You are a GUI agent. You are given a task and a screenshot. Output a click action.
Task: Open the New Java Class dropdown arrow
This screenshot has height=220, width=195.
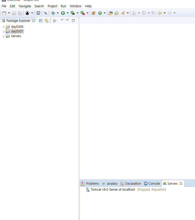coord(105,13)
